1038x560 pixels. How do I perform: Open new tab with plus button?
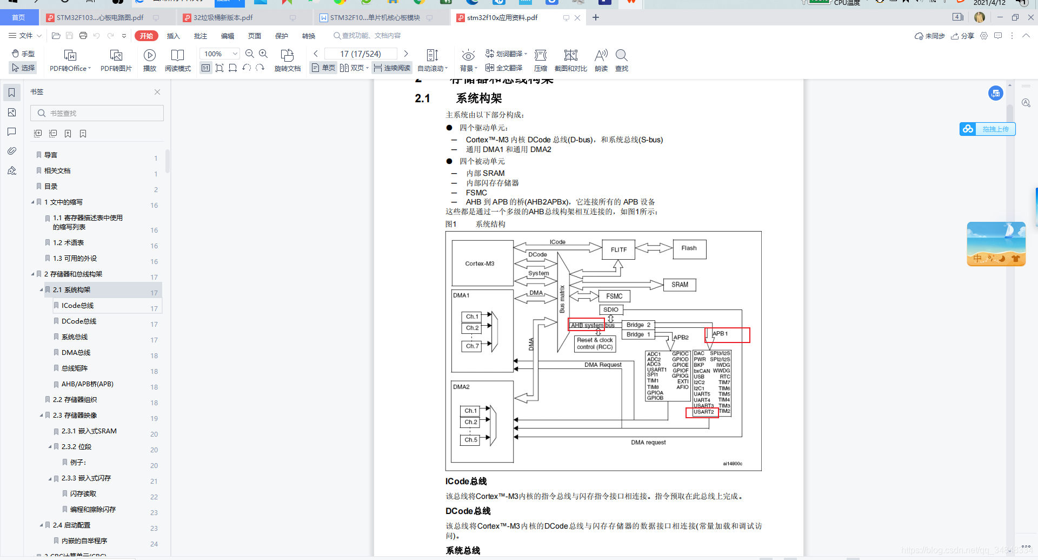(596, 17)
